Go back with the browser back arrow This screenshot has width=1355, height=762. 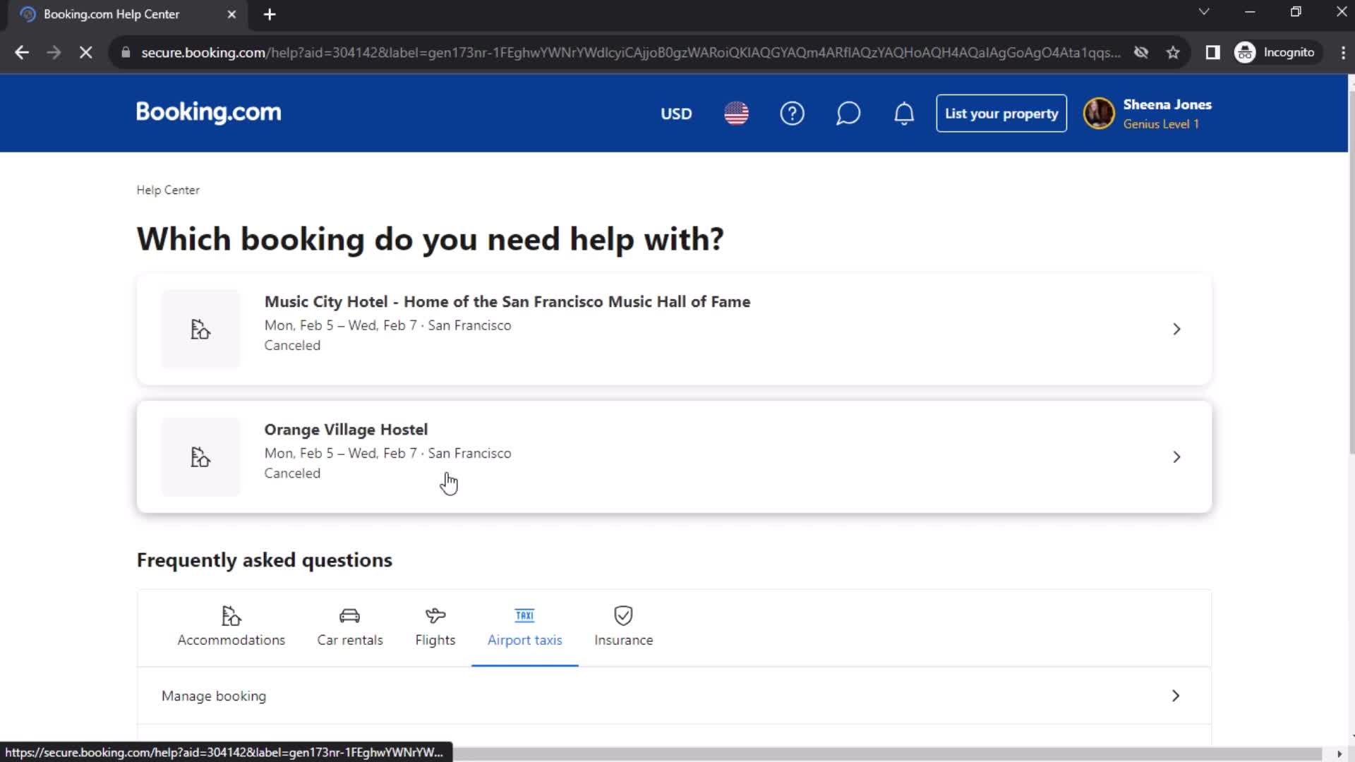(x=22, y=52)
